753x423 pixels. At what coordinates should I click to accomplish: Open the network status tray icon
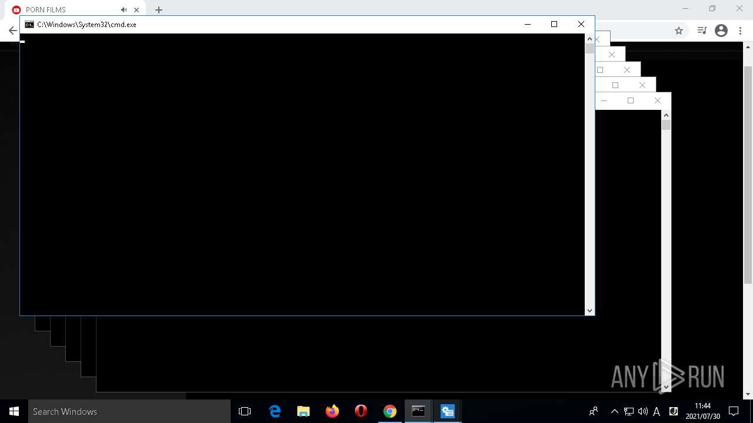pyautogui.click(x=629, y=411)
